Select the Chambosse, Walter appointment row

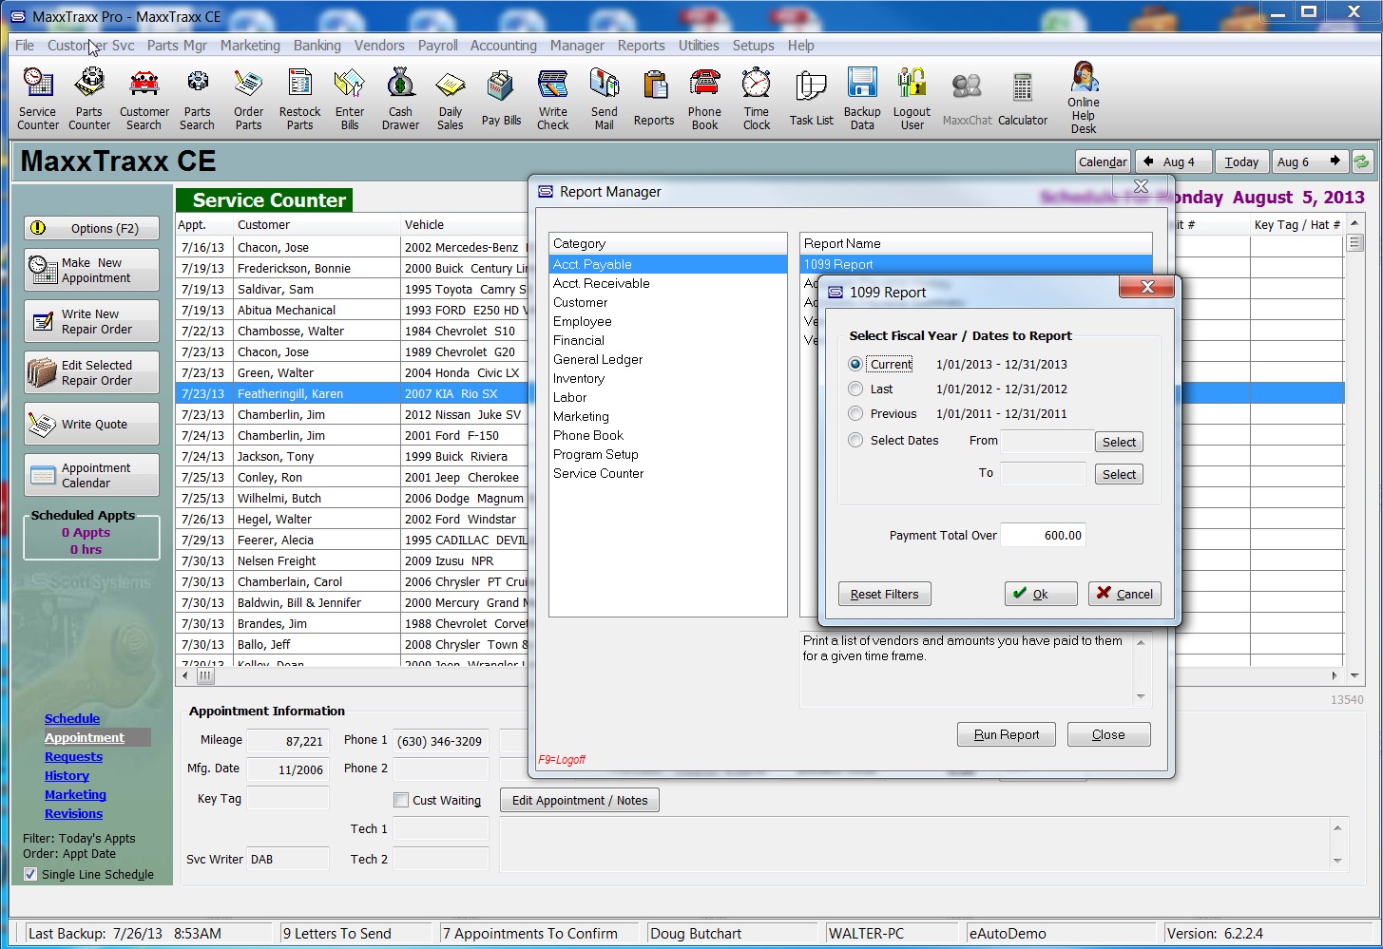pos(352,331)
